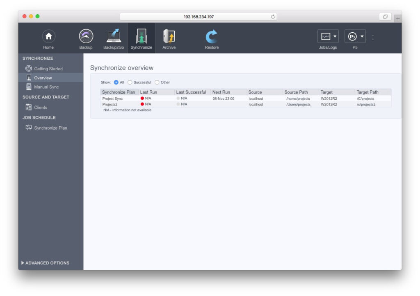Expand the Advanced Options section
This screenshot has width=420, height=296.
45,263
